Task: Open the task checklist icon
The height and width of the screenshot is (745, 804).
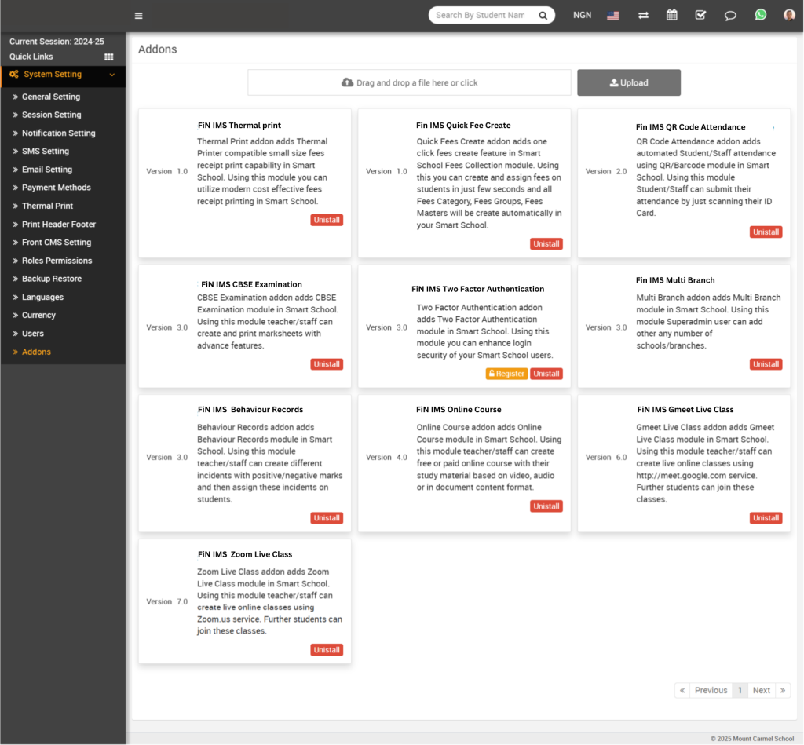Action: tap(700, 15)
